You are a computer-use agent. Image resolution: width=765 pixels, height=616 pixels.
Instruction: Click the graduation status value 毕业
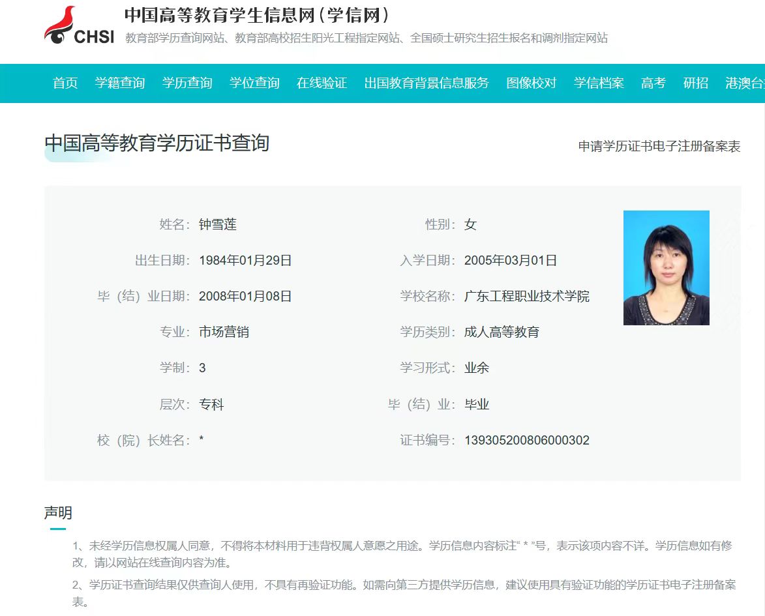pyautogui.click(x=477, y=404)
